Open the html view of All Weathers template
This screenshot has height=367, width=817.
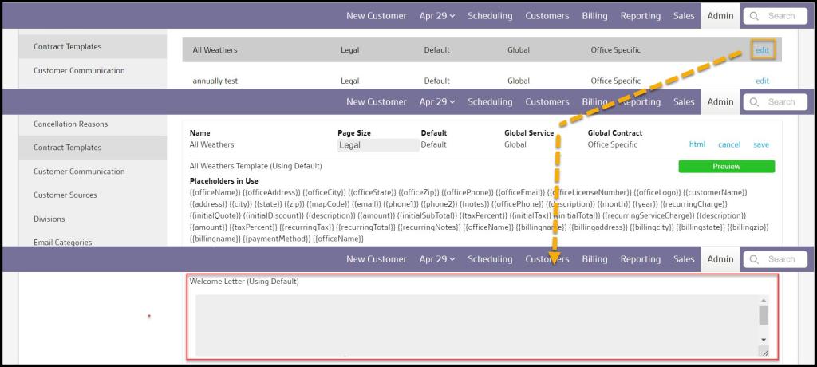tap(697, 144)
